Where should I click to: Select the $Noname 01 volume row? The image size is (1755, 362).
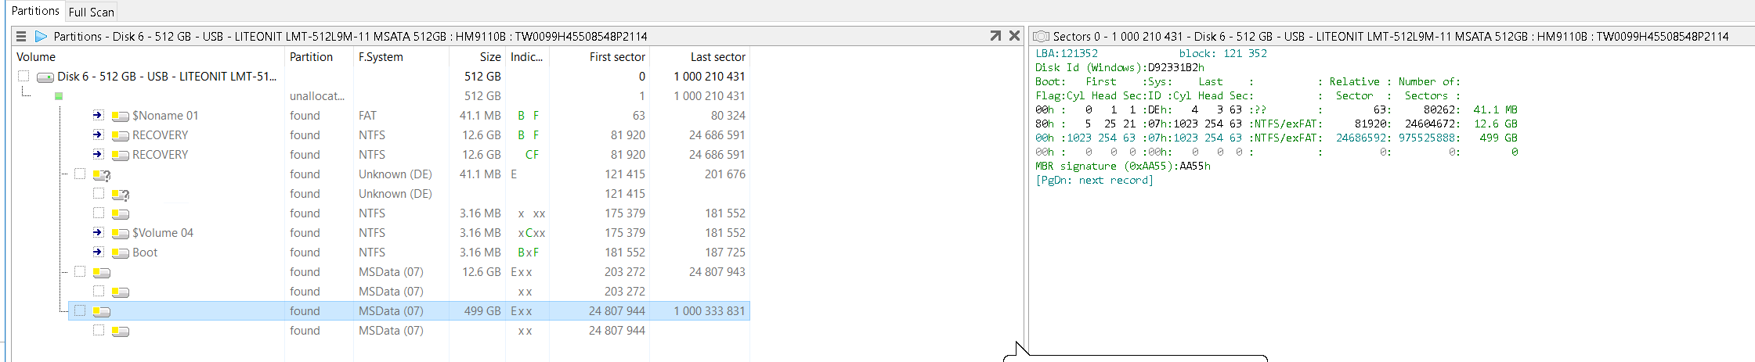click(381, 115)
